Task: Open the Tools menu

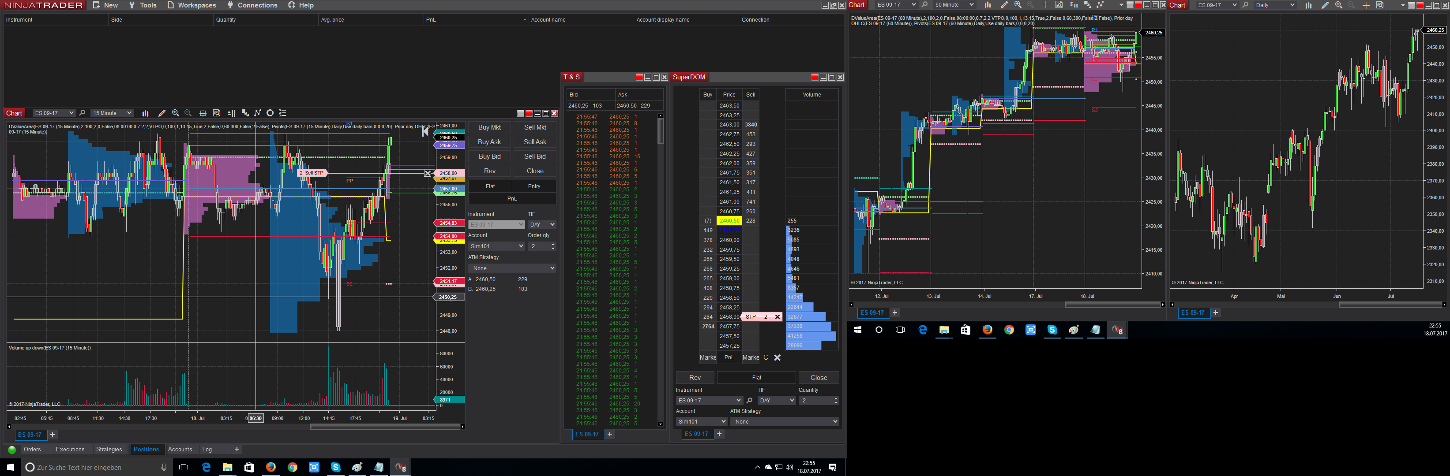Action: click(x=143, y=5)
